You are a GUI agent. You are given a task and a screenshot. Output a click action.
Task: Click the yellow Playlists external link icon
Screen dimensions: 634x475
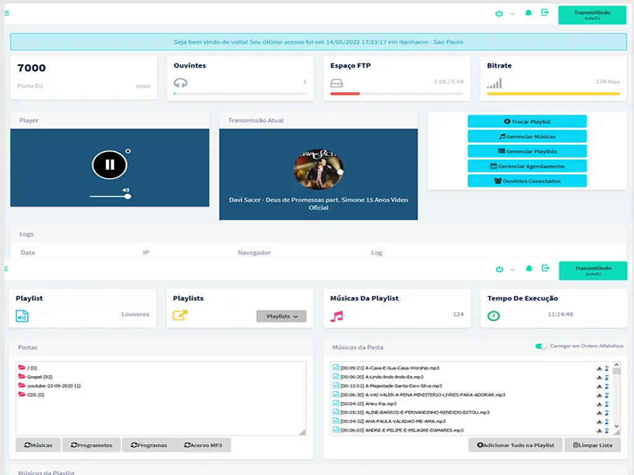pyautogui.click(x=180, y=316)
